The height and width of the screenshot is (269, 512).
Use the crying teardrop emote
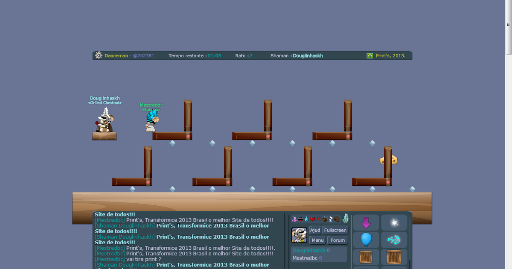306,219
